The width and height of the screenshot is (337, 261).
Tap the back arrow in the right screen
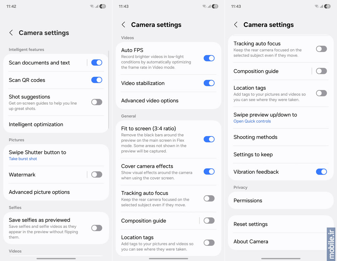point(236,25)
